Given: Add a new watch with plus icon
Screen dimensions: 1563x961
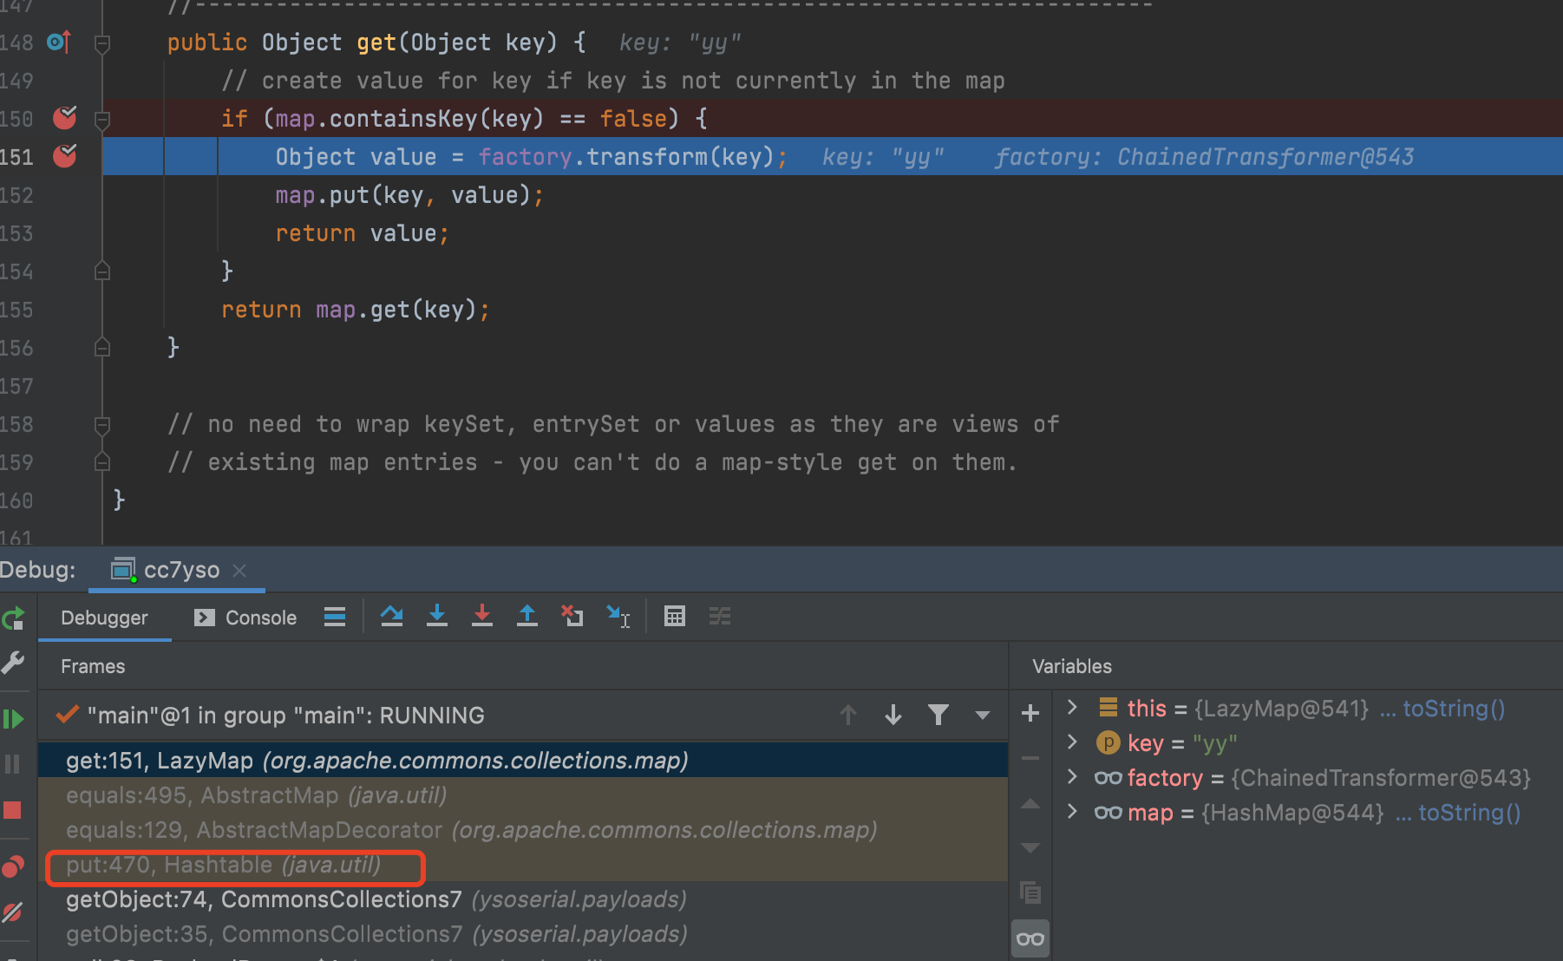Looking at the screenshot, I should pos(1030,714).
